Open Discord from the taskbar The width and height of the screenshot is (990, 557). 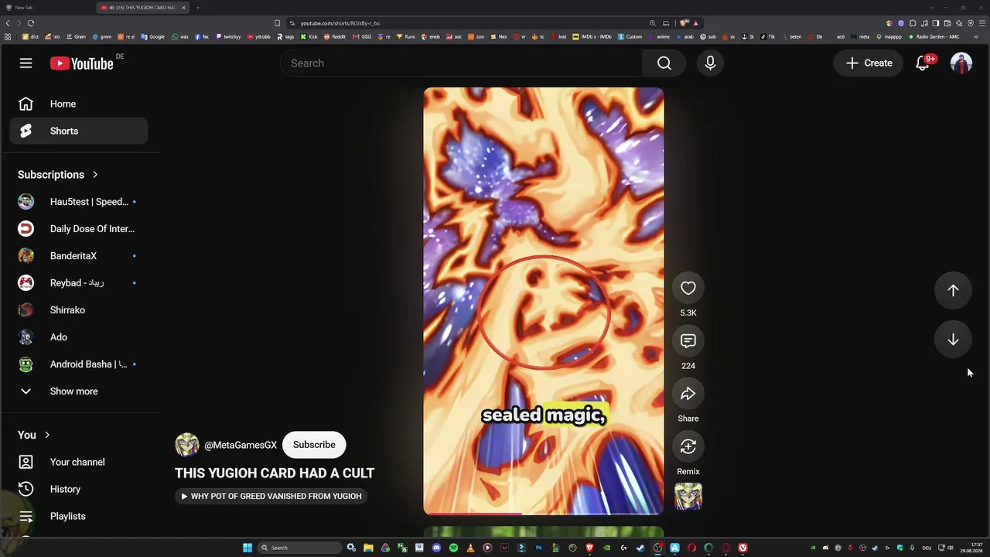(x=436, y=548)
